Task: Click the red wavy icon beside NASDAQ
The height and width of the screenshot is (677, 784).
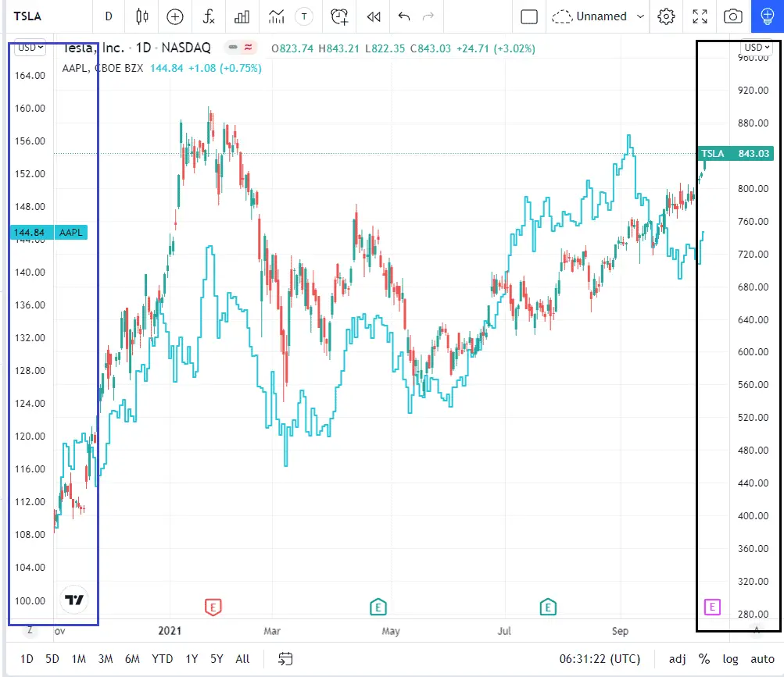Action: tap(248, 48)
